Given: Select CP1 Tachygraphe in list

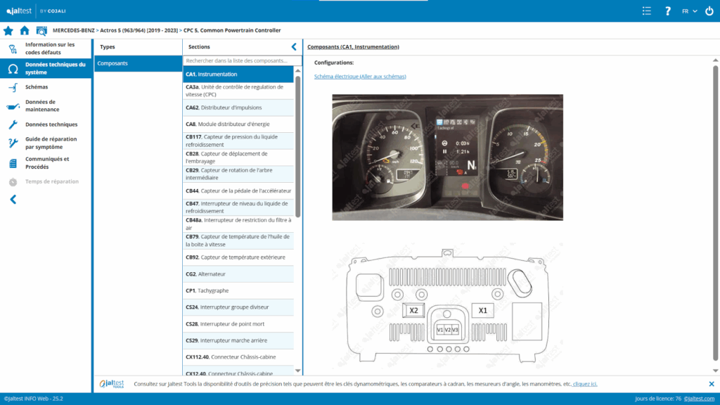Looking at the screenshot, I should pos(238,290).
